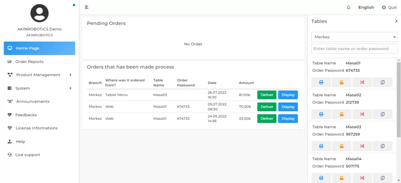401x183 pixels.
Task: Click Display for the 33,00 order
Action: tap(288, 119)
